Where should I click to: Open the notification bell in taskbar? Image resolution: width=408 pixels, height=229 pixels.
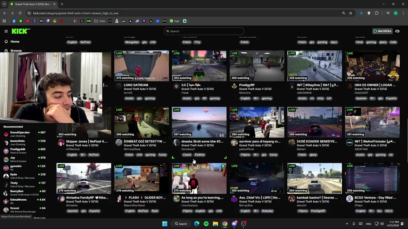pos(403,224)
